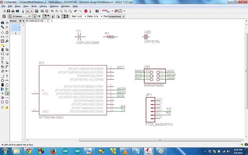Open the Tools menu
Viewport: 248px width, 155px height.
coord(34,6)
